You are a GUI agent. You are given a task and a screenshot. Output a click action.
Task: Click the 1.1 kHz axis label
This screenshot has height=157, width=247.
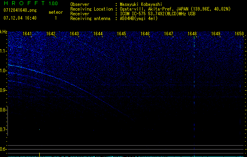[x=3, y=51]
